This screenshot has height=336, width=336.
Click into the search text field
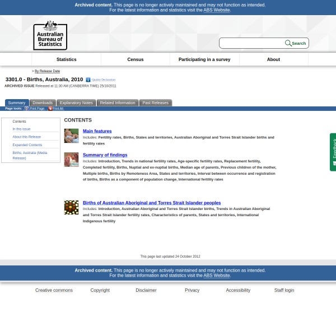point(252,43)
